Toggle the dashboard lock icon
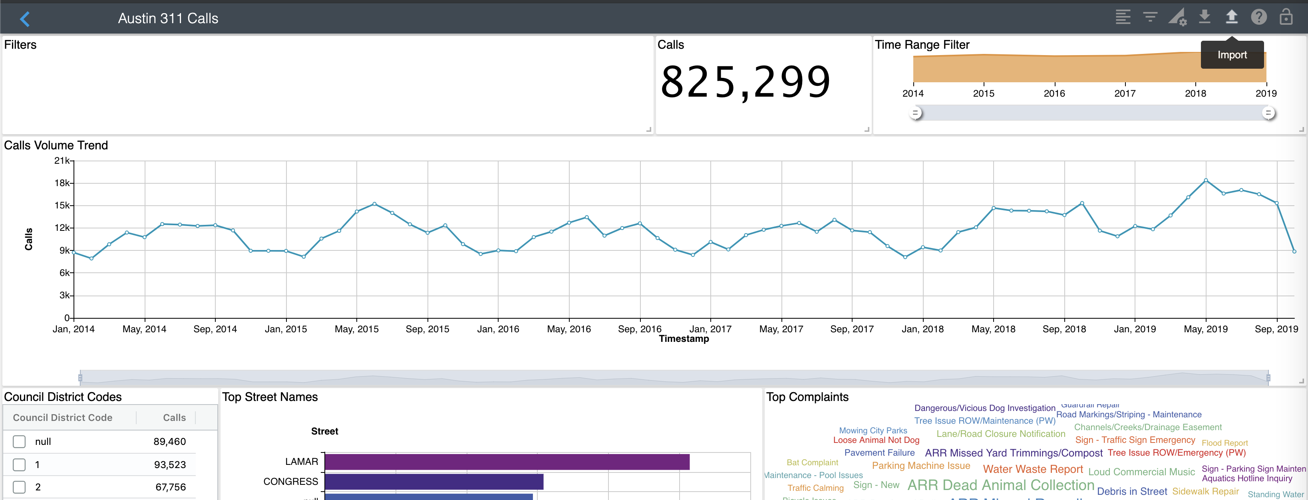The height and width of the screenshot is (500, 1308). (x=1286, y=17)
